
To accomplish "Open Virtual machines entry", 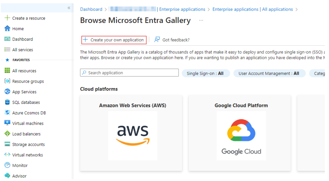I will click(x=28, y=123).
